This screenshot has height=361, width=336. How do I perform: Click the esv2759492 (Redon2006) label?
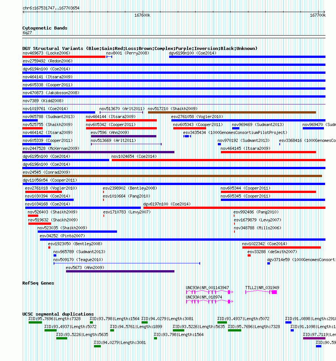tap(48, 61)
